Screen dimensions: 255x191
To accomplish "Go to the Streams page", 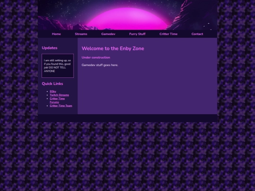I will [x=81, y=34].
